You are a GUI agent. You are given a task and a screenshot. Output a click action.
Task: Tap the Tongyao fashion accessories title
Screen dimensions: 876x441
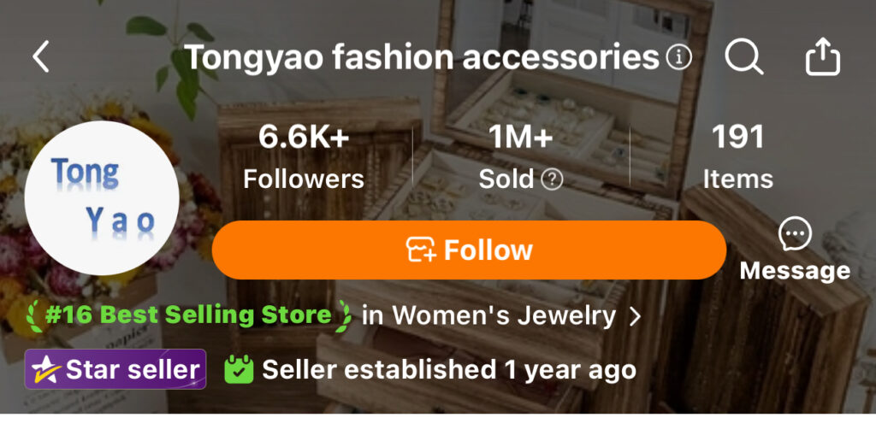(x=422, y=57)
